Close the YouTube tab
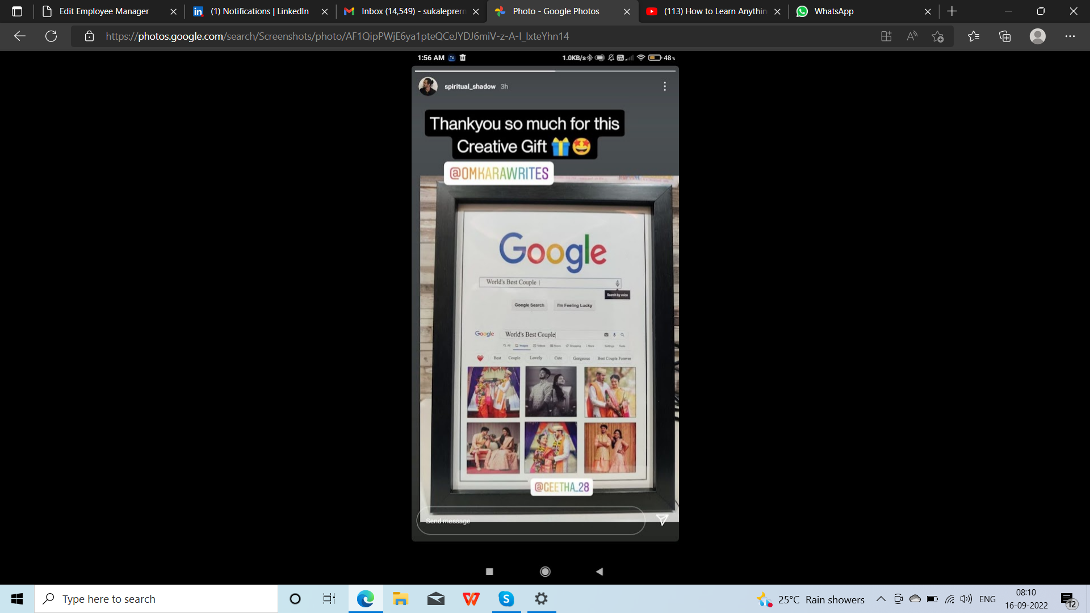The height and width of the screenshot is (613, 1090). (x=777, y=11)
